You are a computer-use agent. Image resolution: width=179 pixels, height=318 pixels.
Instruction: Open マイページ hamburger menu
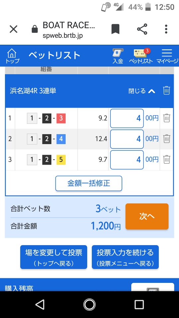(167, 56)
